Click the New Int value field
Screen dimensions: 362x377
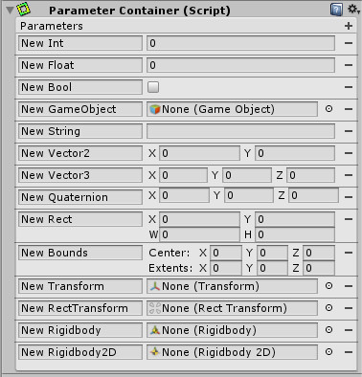pos(240,43)
